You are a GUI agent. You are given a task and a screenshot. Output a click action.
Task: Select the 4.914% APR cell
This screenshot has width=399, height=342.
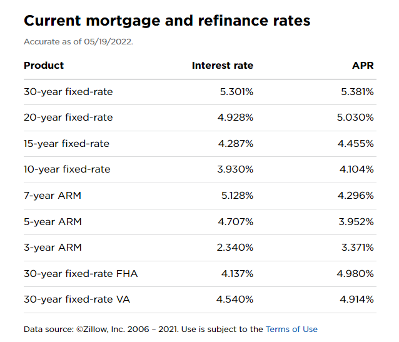coord(356,299)
